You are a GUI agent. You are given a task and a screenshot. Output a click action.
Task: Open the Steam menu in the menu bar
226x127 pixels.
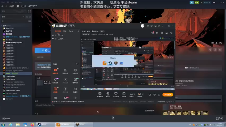click(x=3, y=2)
